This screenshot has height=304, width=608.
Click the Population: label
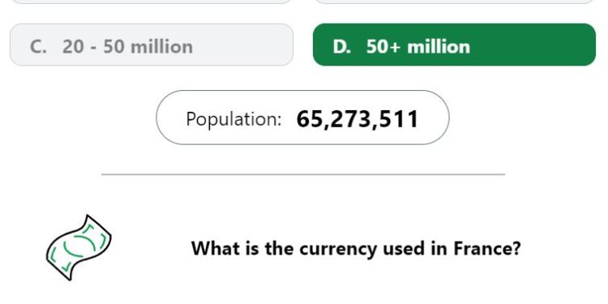(233, 119)
